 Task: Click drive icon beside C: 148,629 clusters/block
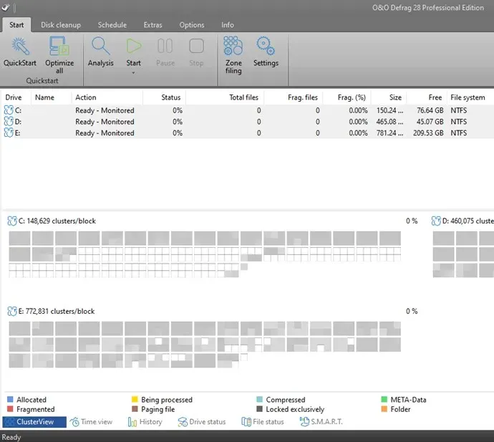(x=12, y=221)
